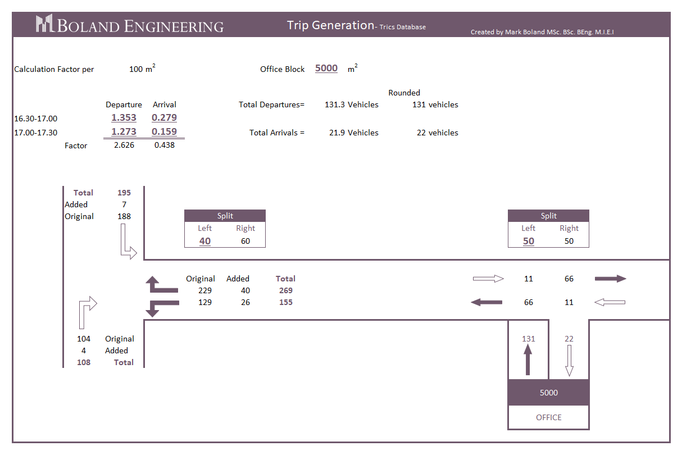
Task: Click the outlined left-pointing arrow right of 11
Action: 610,302
